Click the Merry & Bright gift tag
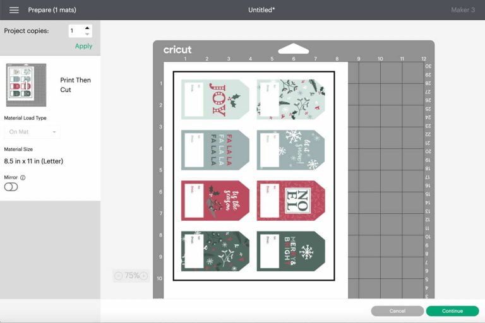The width and height of the screenshot is (485, 323). (x=290, y=251)
